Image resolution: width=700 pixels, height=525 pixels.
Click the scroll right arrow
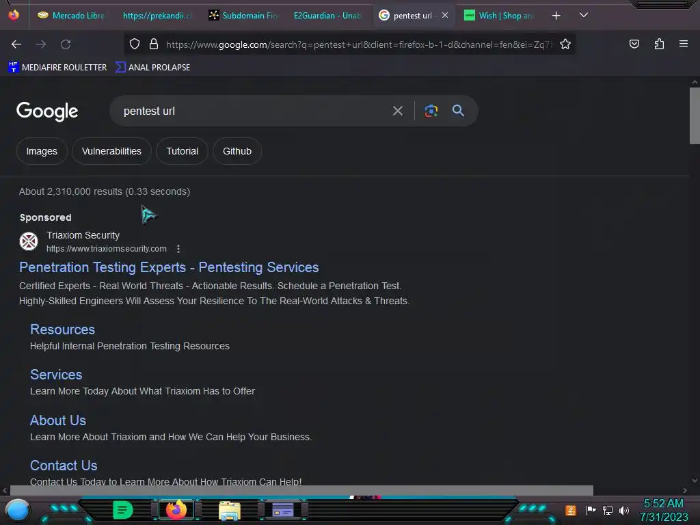[685, 490]
